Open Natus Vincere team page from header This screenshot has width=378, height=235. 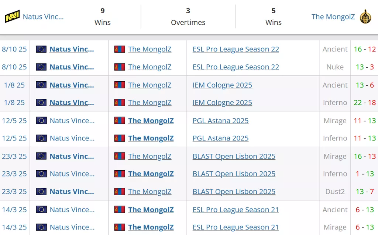43,17
